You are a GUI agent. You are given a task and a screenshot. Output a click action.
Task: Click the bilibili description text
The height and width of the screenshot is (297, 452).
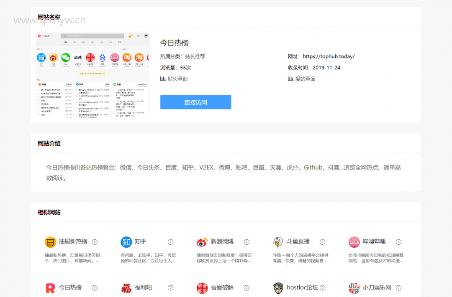(376, 258)
